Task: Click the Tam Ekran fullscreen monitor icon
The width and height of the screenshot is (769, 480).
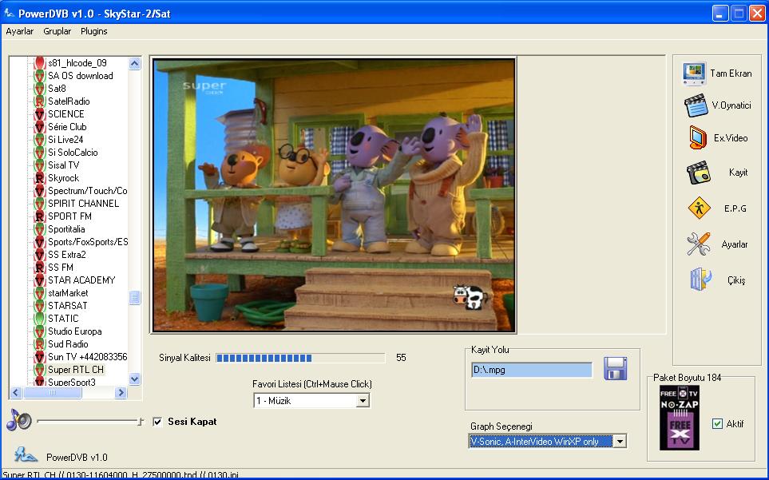Action: tap(694, 73)
